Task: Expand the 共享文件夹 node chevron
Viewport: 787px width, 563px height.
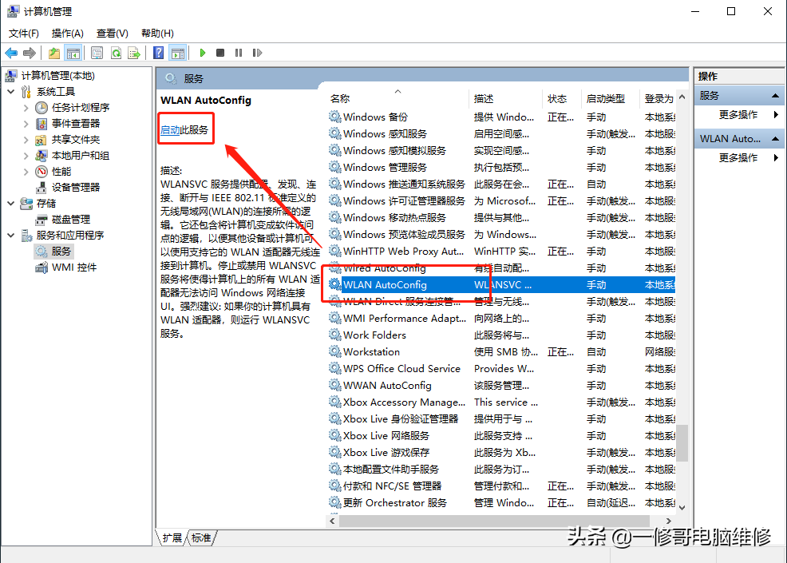Action: (26, 140)
